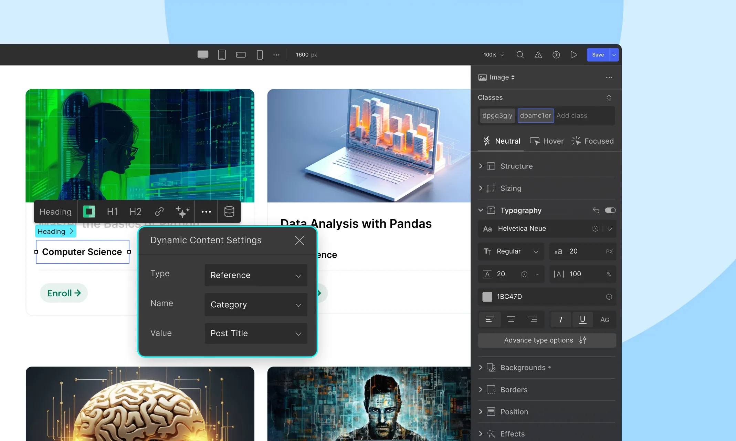Click the Typography reset arrow icon

pos(596,210)
